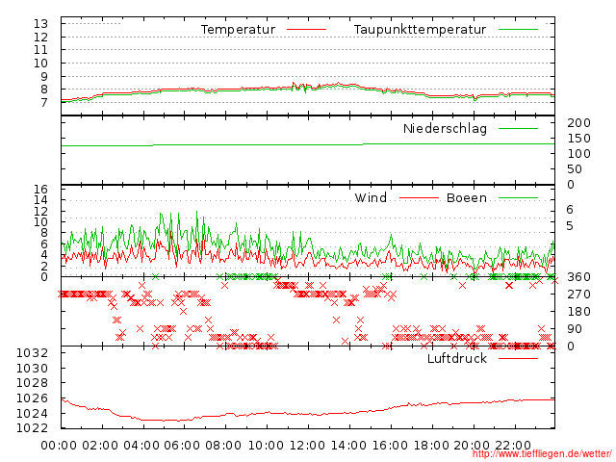Click the green line sample beside Niederschlag
616x462 pixels.
pyautogui.click(x=518, y=128)
